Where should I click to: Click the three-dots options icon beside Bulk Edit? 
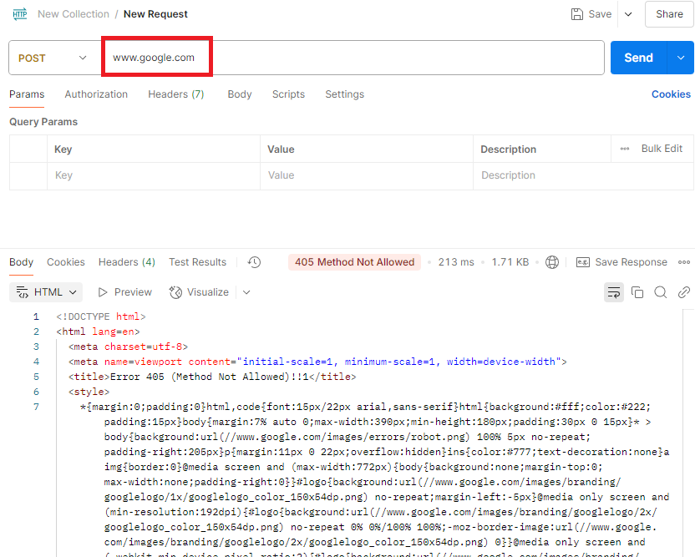[625, 149]
